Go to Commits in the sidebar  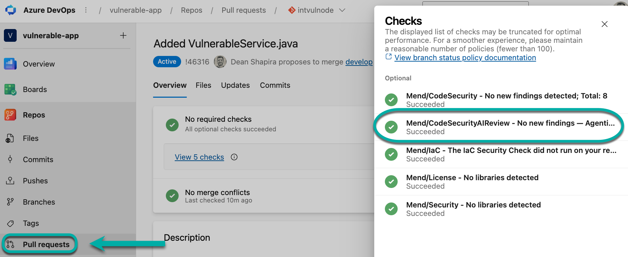pyautogui.click(x=38, y=160)
